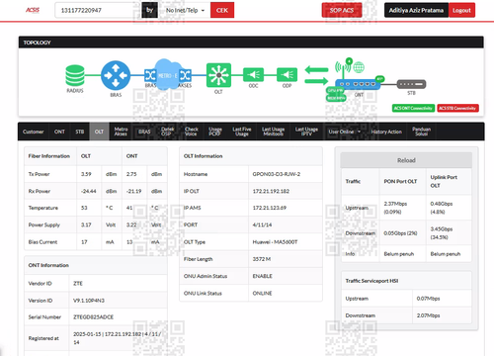Select ONU Link Status ONLINE value
Viewport: 494px width, 356px height.
(x=262, y=293)
